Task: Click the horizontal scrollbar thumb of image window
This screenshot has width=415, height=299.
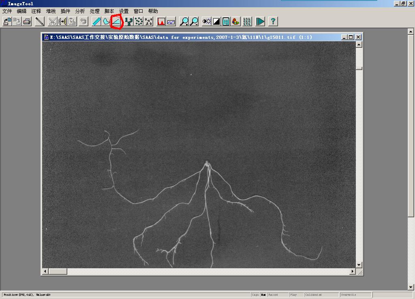Action: pos(58,271)
